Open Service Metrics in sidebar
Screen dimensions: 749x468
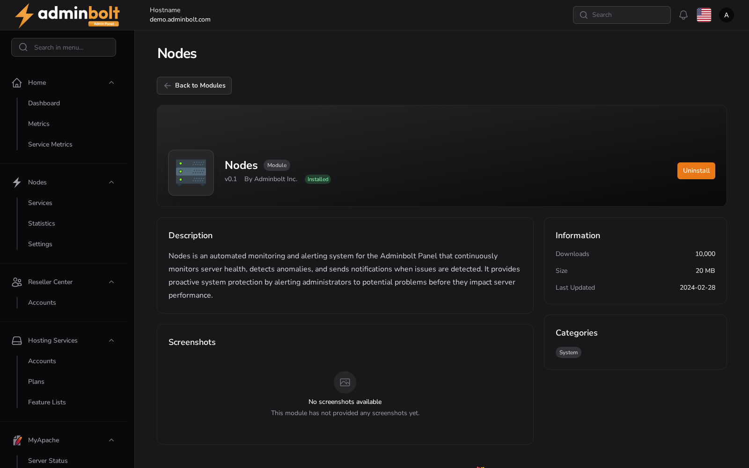50,145
